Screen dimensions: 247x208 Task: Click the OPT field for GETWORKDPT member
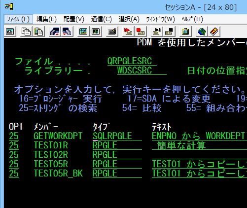pos(14,136)
